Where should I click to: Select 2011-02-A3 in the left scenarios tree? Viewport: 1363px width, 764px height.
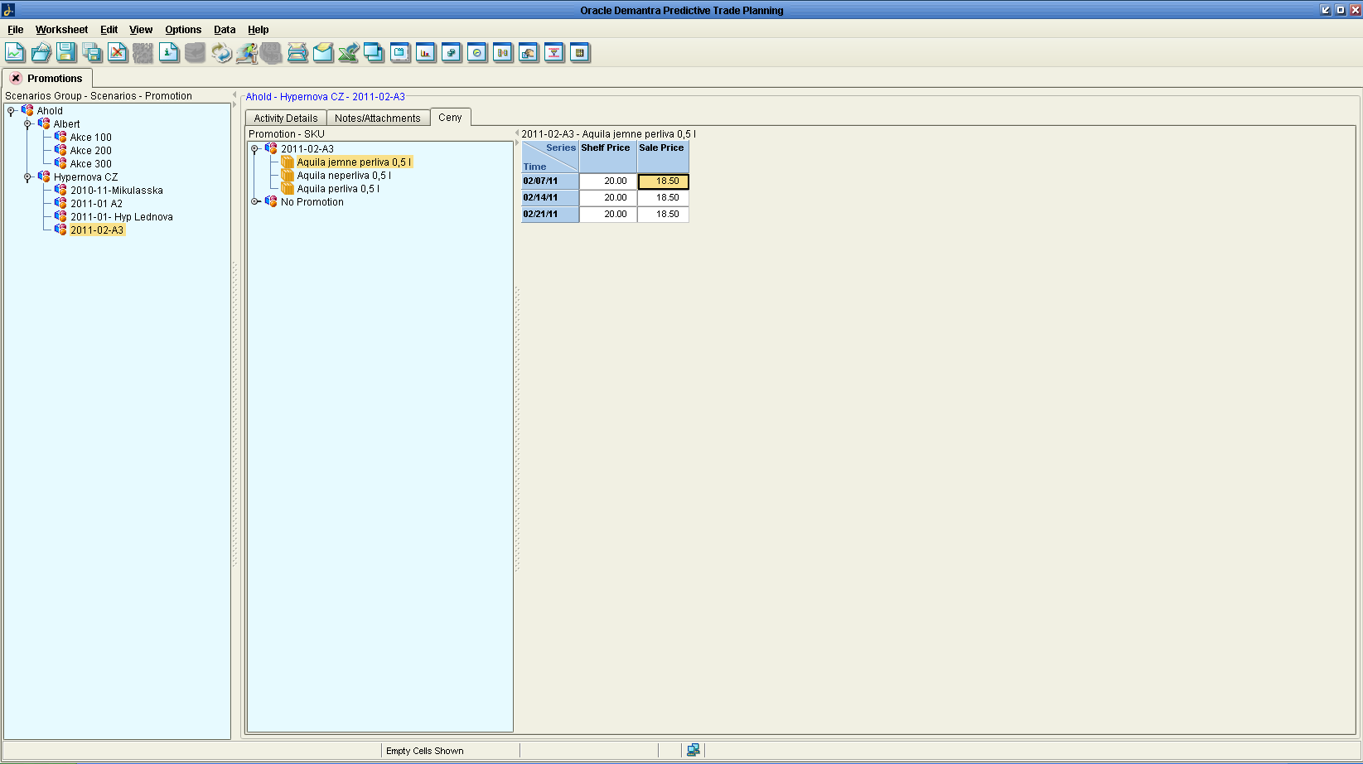pos(97,230)
